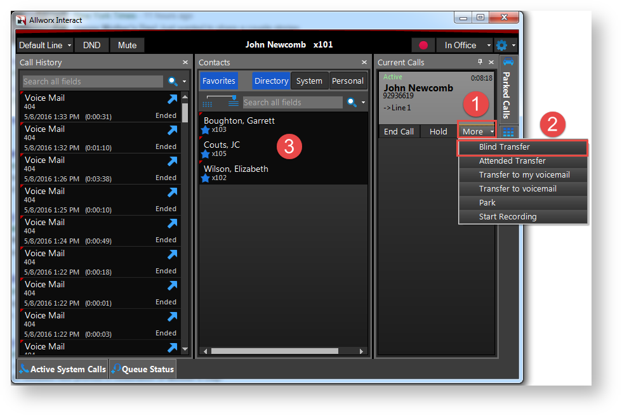Click the Parked Calls car icon

[508, 62]
